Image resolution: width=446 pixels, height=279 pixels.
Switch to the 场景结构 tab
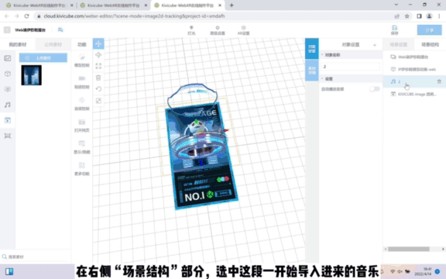click(x=430, y=45)
